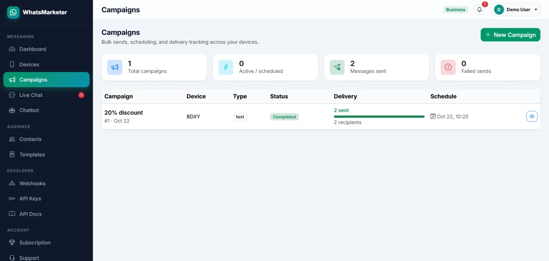Navigate to Webhooks
Viewport: 549px width, 261px height.
click(x=46, y=183)
